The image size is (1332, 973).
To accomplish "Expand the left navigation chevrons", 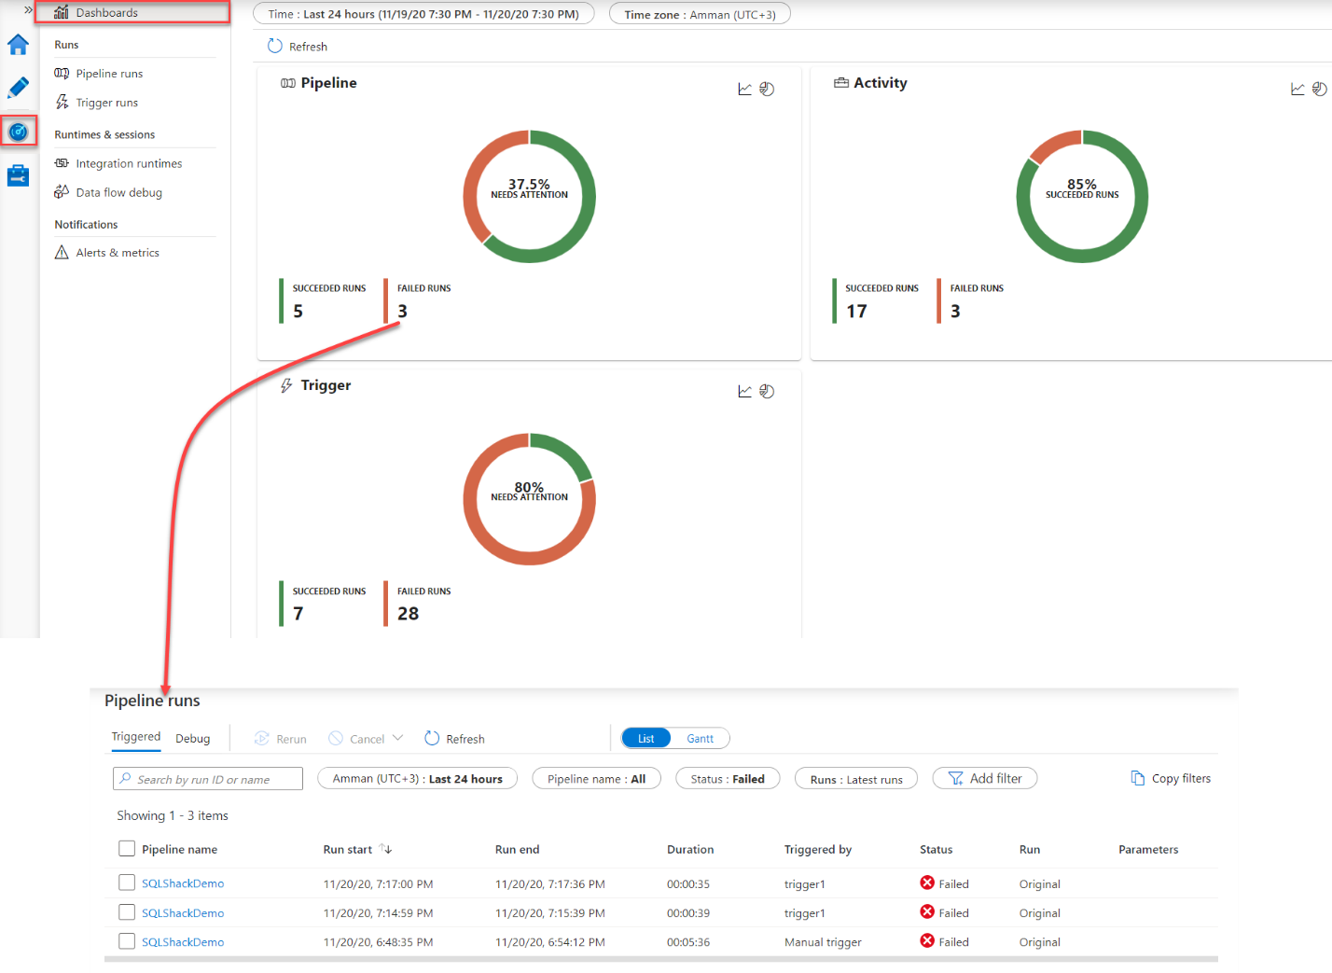I will (x=28, y=10).
